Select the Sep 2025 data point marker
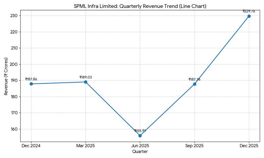The image size is (264, 158). (195, 84)
